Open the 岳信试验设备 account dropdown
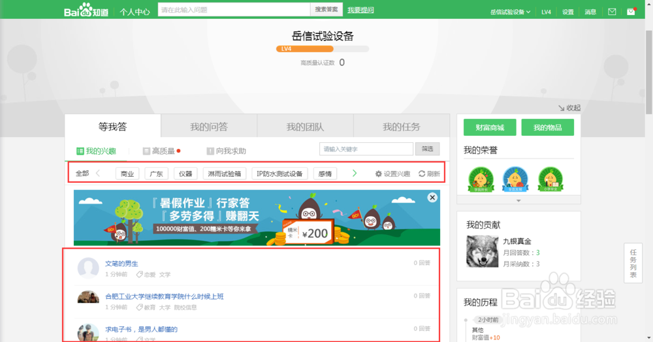Image resolution: width=653 pixels, height=342 pixels. [x=510, y=12]
